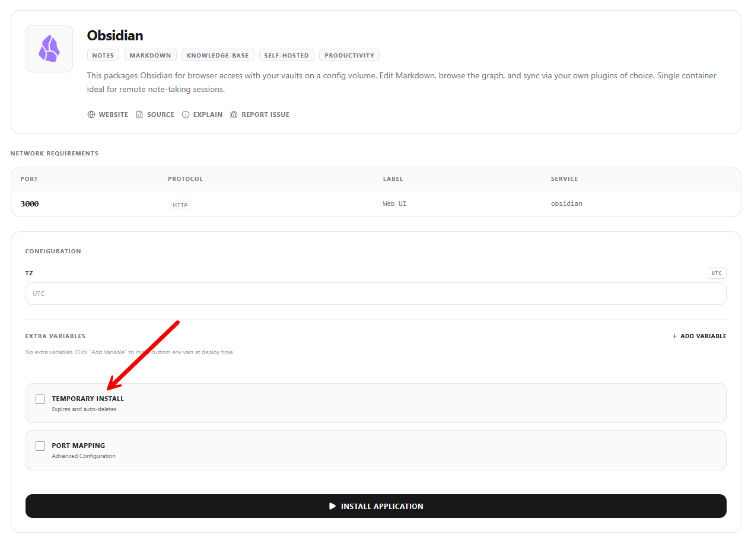Select the KNOWLEDGE-BASE tag
This screenshot has width=748, height=544.
click(x=218, y=55)
